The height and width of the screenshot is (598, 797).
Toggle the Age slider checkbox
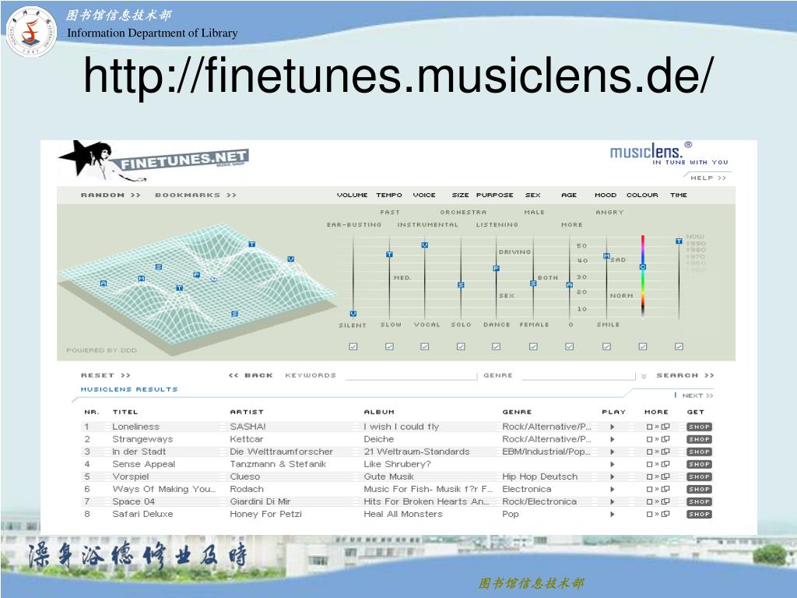(569, 346)
